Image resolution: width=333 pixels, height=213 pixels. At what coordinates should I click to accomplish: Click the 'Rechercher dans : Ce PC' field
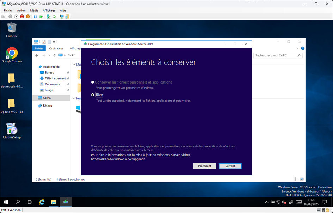pos(278,55)
